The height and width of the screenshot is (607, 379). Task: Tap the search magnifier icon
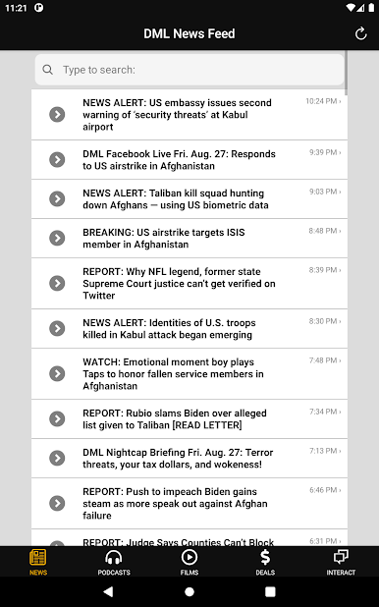pyautogui.click(x=48, y=70)
